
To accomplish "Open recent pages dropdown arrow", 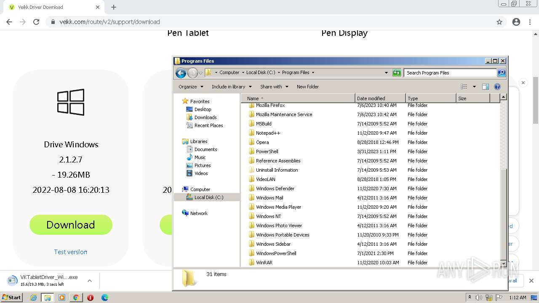I will 201,73.
